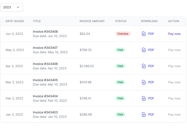Click Paid badge on May 3, 2023 row
The image size is (187, 128).
click(120, 50)
